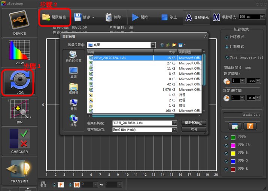Screen dimensions: 268x191
Task: Select the 3,976 KB file row
Action: click(x=144, y=90)
